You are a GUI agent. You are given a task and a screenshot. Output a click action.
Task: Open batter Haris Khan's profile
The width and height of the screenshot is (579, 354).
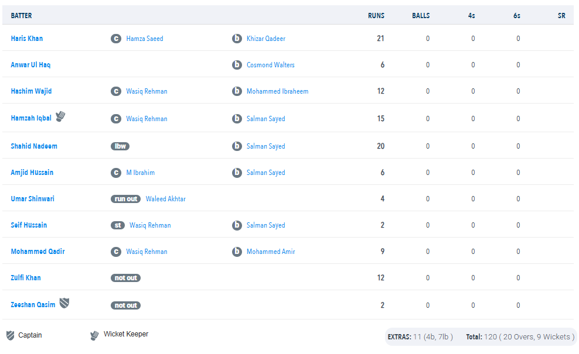point(26,39)
